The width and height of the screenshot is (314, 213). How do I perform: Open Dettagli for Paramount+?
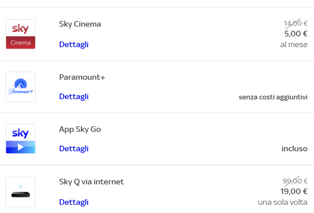[74, 97]
